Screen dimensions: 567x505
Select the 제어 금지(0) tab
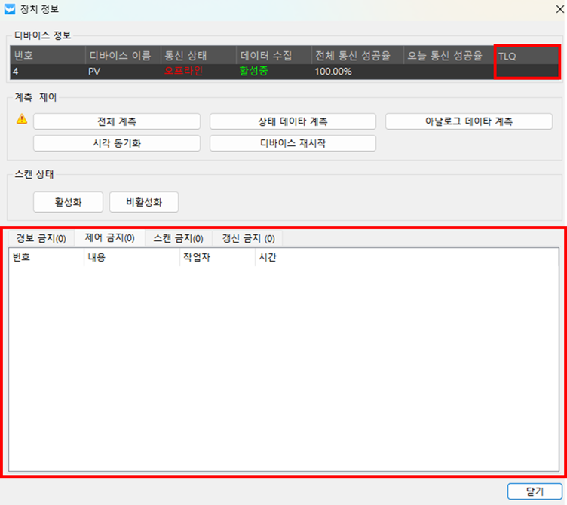pyautogui.click(x=109, y=239)
